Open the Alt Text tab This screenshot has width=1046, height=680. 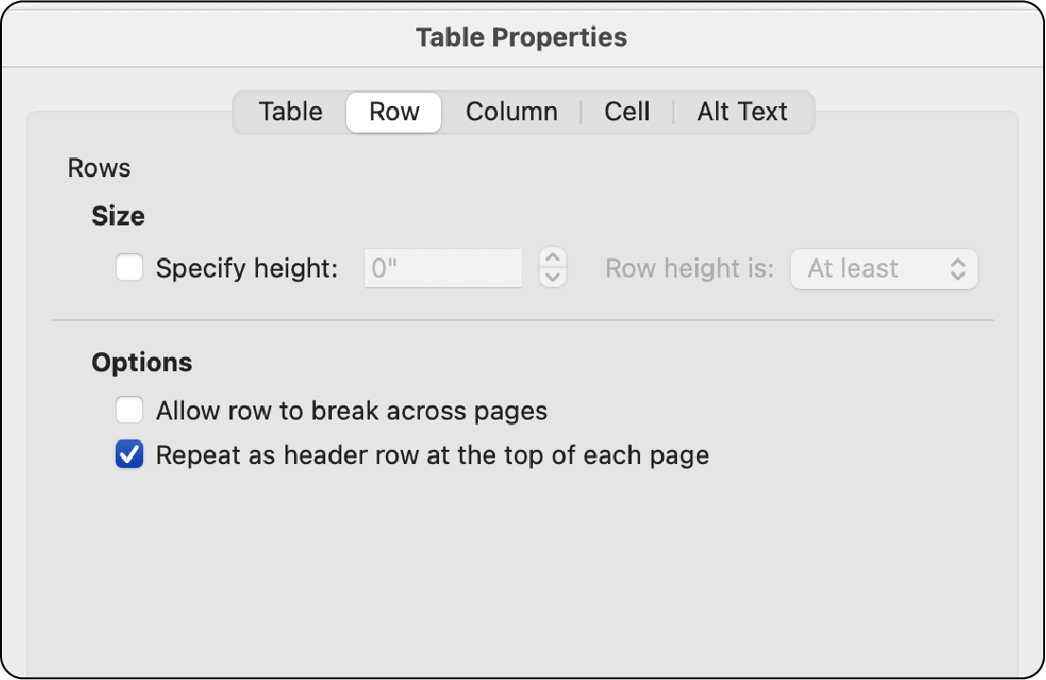[x=743, y=112]
